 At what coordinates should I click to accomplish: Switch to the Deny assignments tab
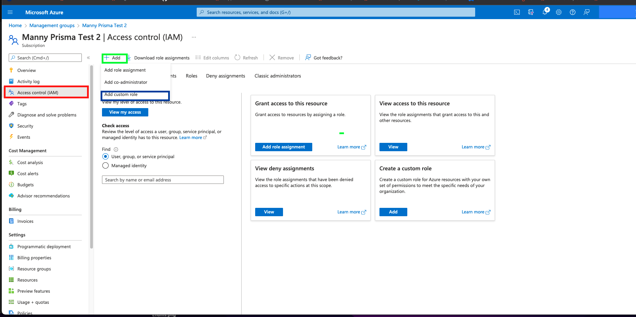(x=225, y=76)
